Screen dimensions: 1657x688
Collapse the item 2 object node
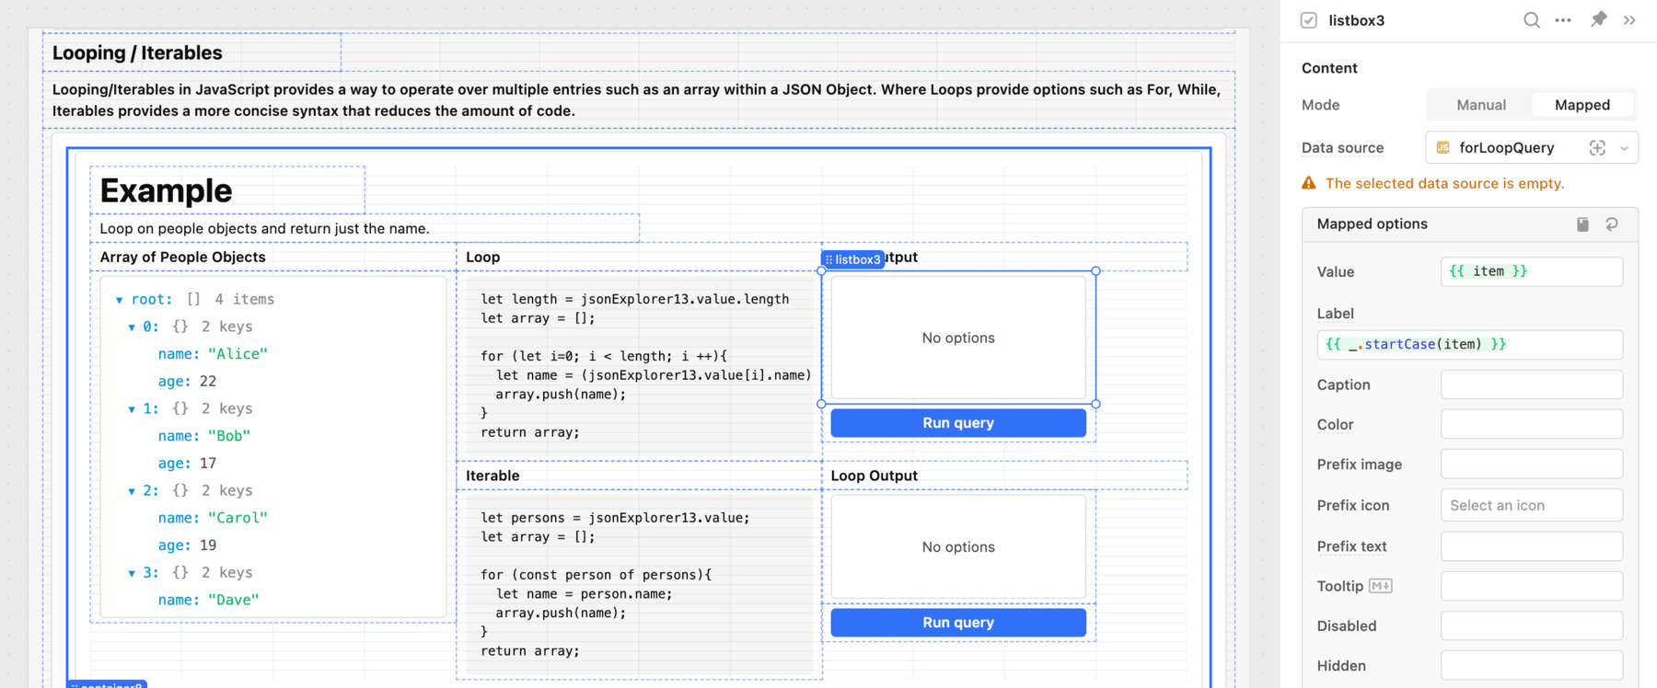point(132,491)
